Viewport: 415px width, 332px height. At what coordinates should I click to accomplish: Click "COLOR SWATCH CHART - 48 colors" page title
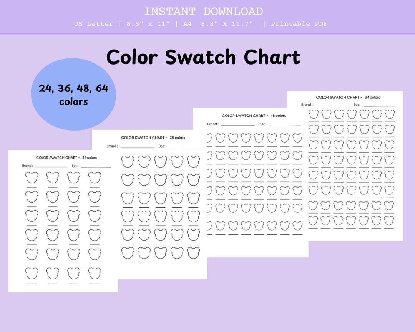(254, 116)
